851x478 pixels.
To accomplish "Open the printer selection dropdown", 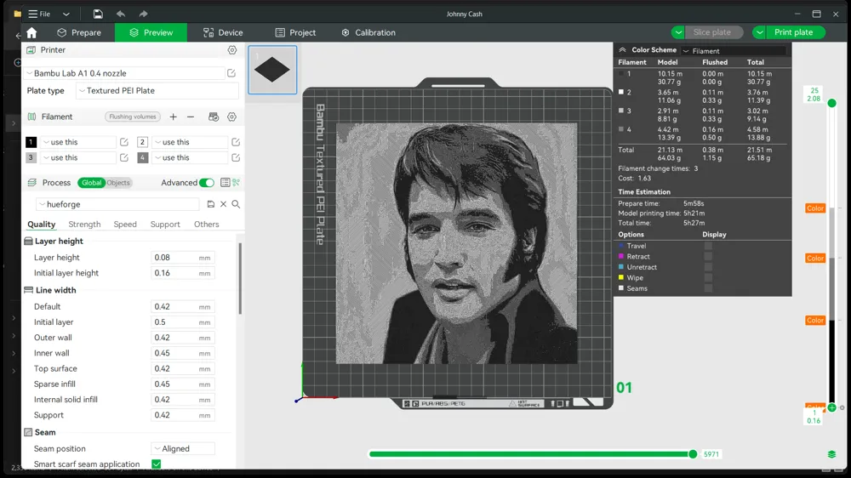I will [124, 73].
